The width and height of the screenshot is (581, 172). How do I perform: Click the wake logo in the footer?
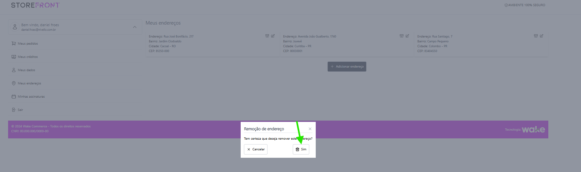pyautogui.click(x=533, y=130)
